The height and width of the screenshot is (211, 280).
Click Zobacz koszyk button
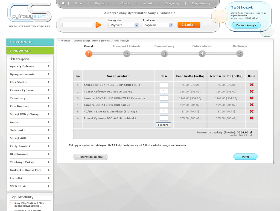pyautogui.click(x=246, y=25)
